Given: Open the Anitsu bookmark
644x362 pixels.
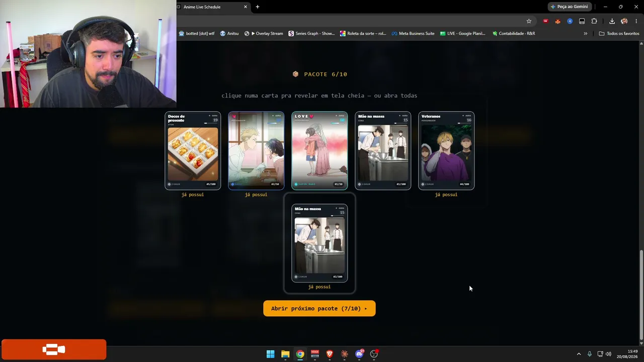Looking at the screenshot, I should point(229,34).
